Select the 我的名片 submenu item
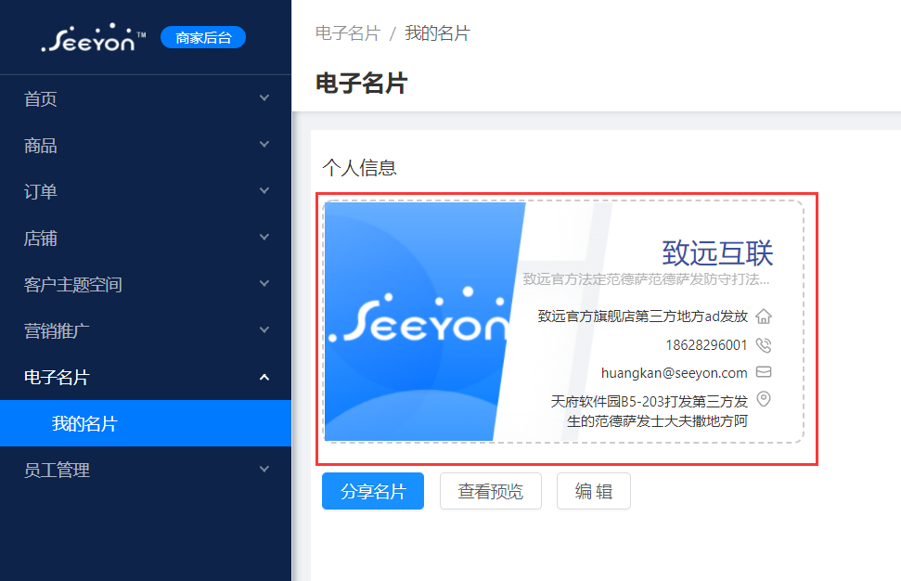This screenshot has width=901, height=581. pos(146,423)
